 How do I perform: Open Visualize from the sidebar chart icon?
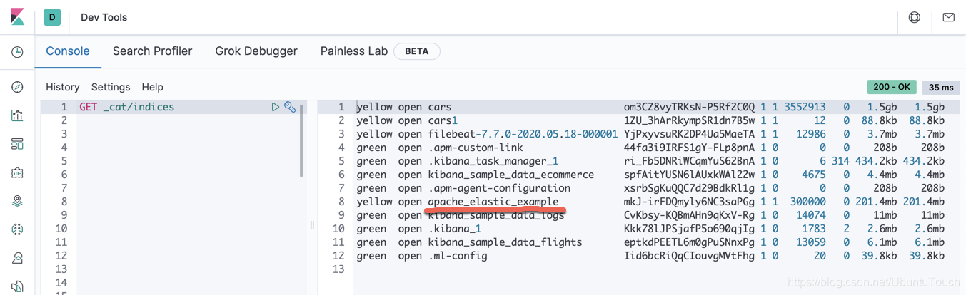pos(17,115)
